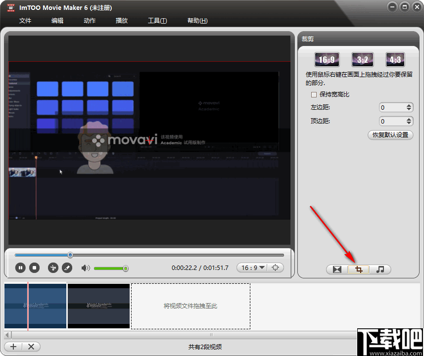Click the 恢复默认设置 button
Screen dimensions: 424x356
390,134
